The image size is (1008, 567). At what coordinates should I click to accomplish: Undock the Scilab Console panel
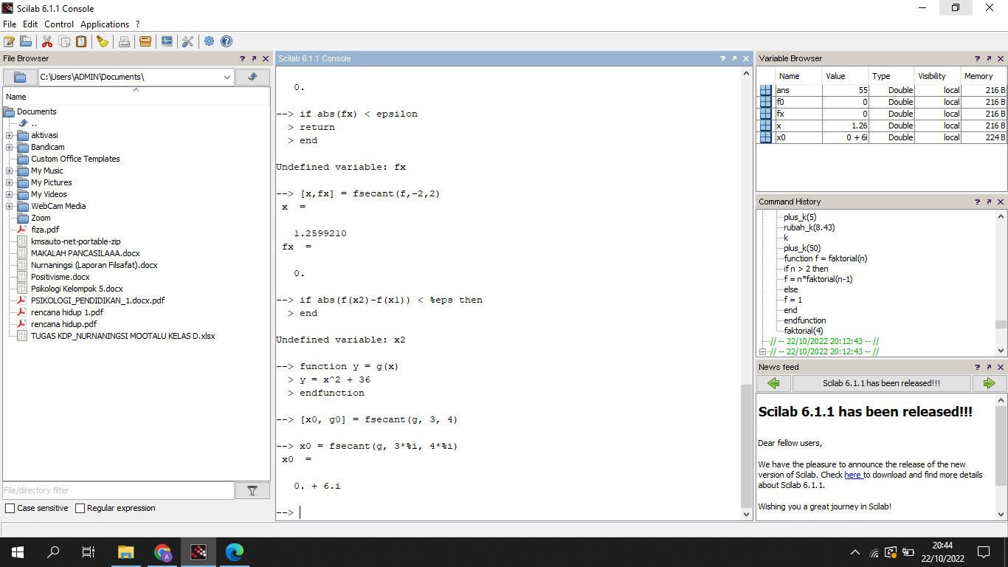click(735, 58)
